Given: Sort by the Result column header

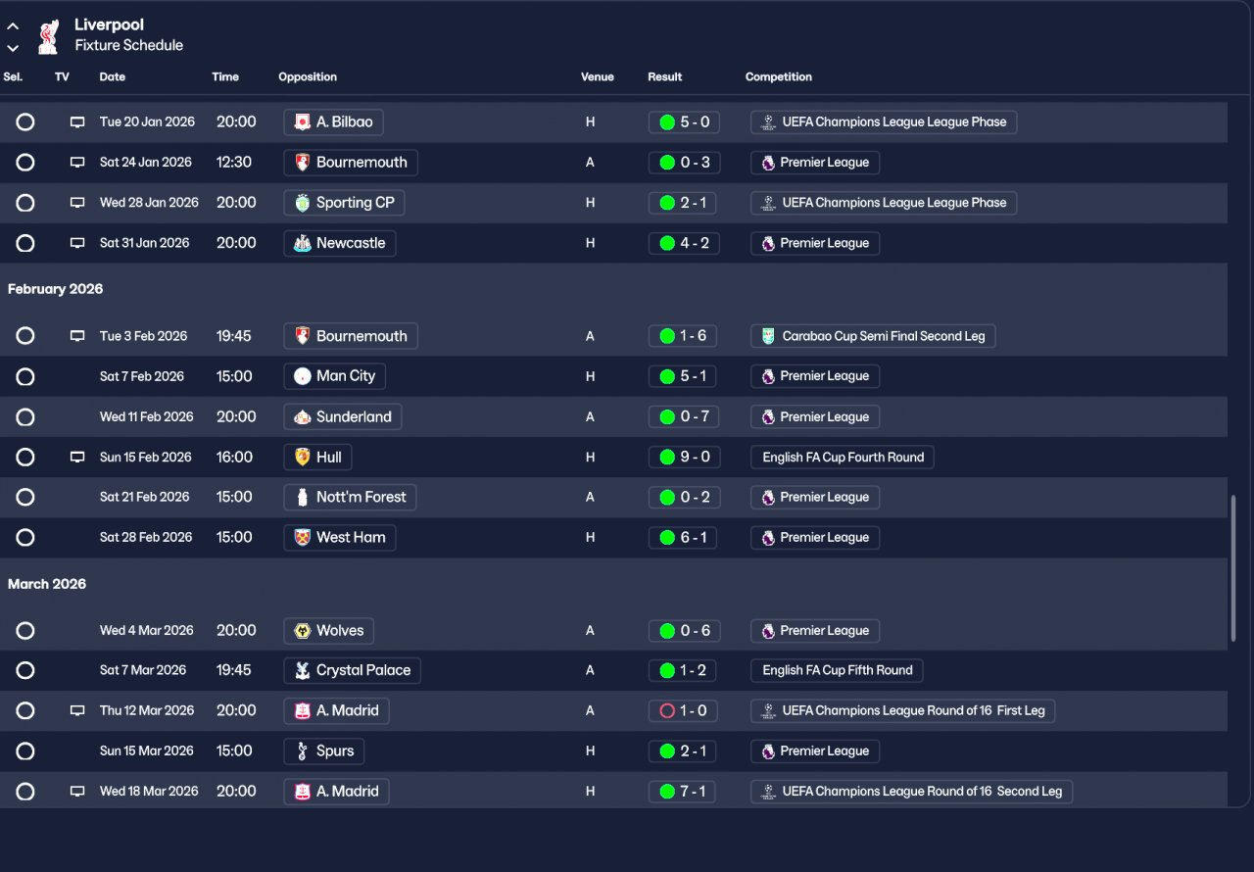Looking at the screenshot, I should click(665, 76).
